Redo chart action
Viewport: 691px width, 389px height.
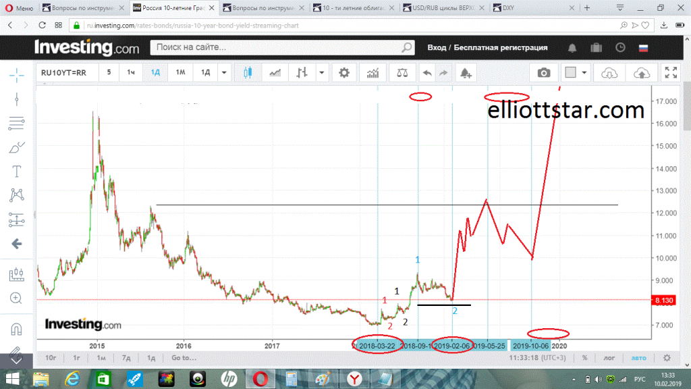[x=443, y=73]
